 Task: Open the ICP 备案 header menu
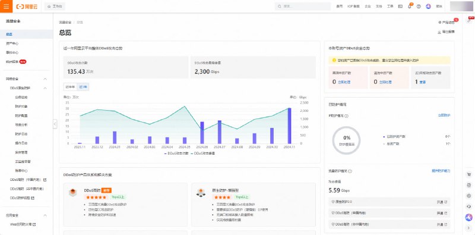353,7
